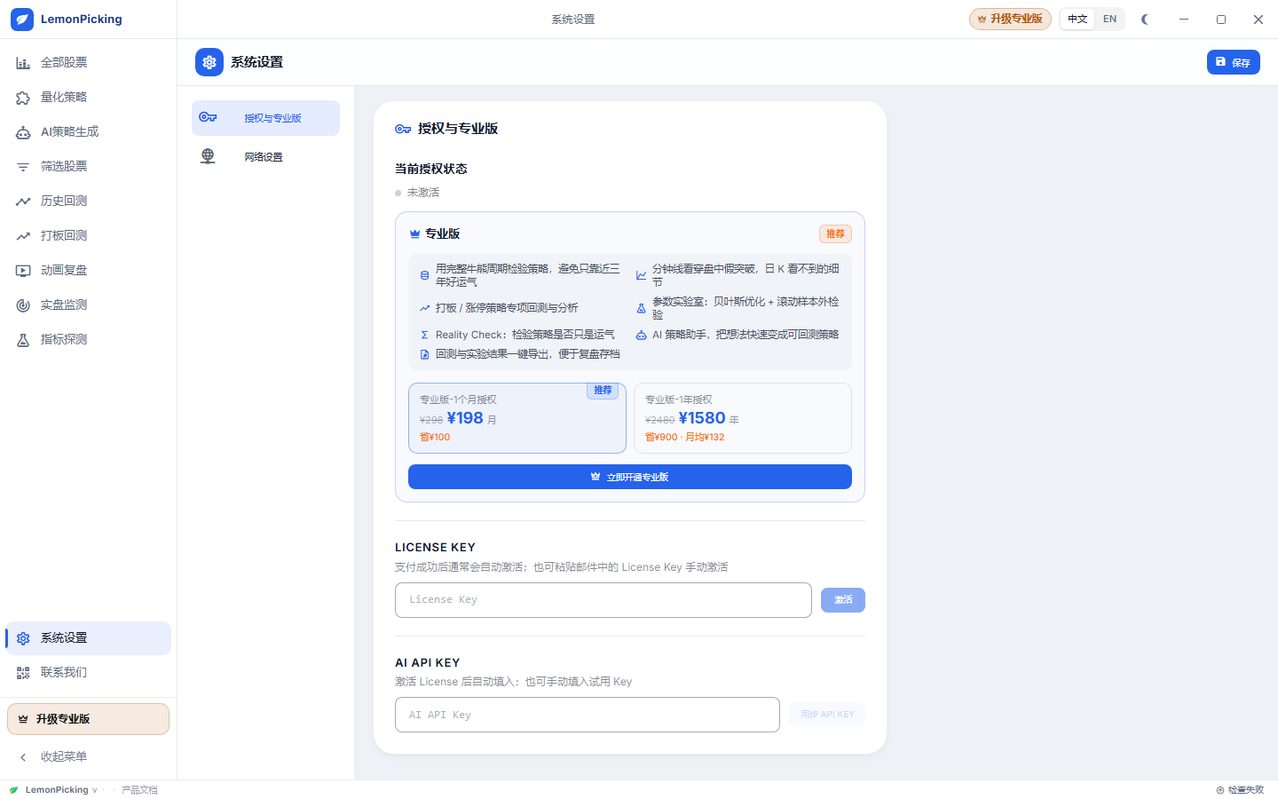Open the 产品文档 link in status bar

click(x=139, y=790)
